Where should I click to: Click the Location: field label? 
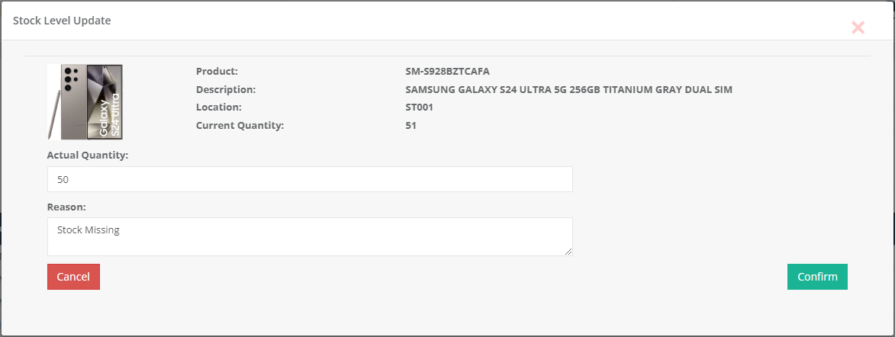[219, 108]
